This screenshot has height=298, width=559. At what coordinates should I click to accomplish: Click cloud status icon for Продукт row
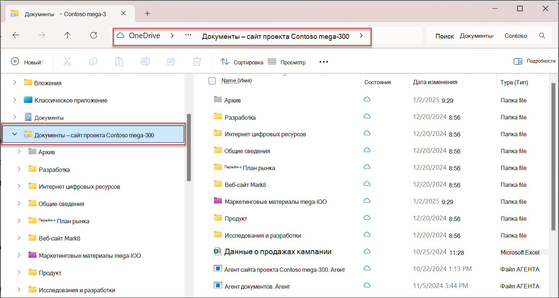pos(367,217)
